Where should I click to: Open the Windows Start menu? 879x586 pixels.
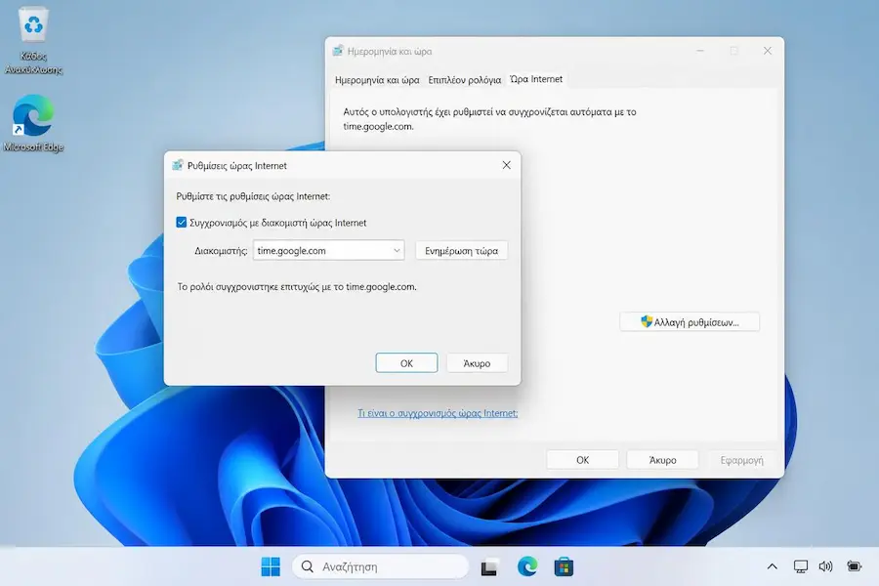pyautogui.click(x=271, y=566)
